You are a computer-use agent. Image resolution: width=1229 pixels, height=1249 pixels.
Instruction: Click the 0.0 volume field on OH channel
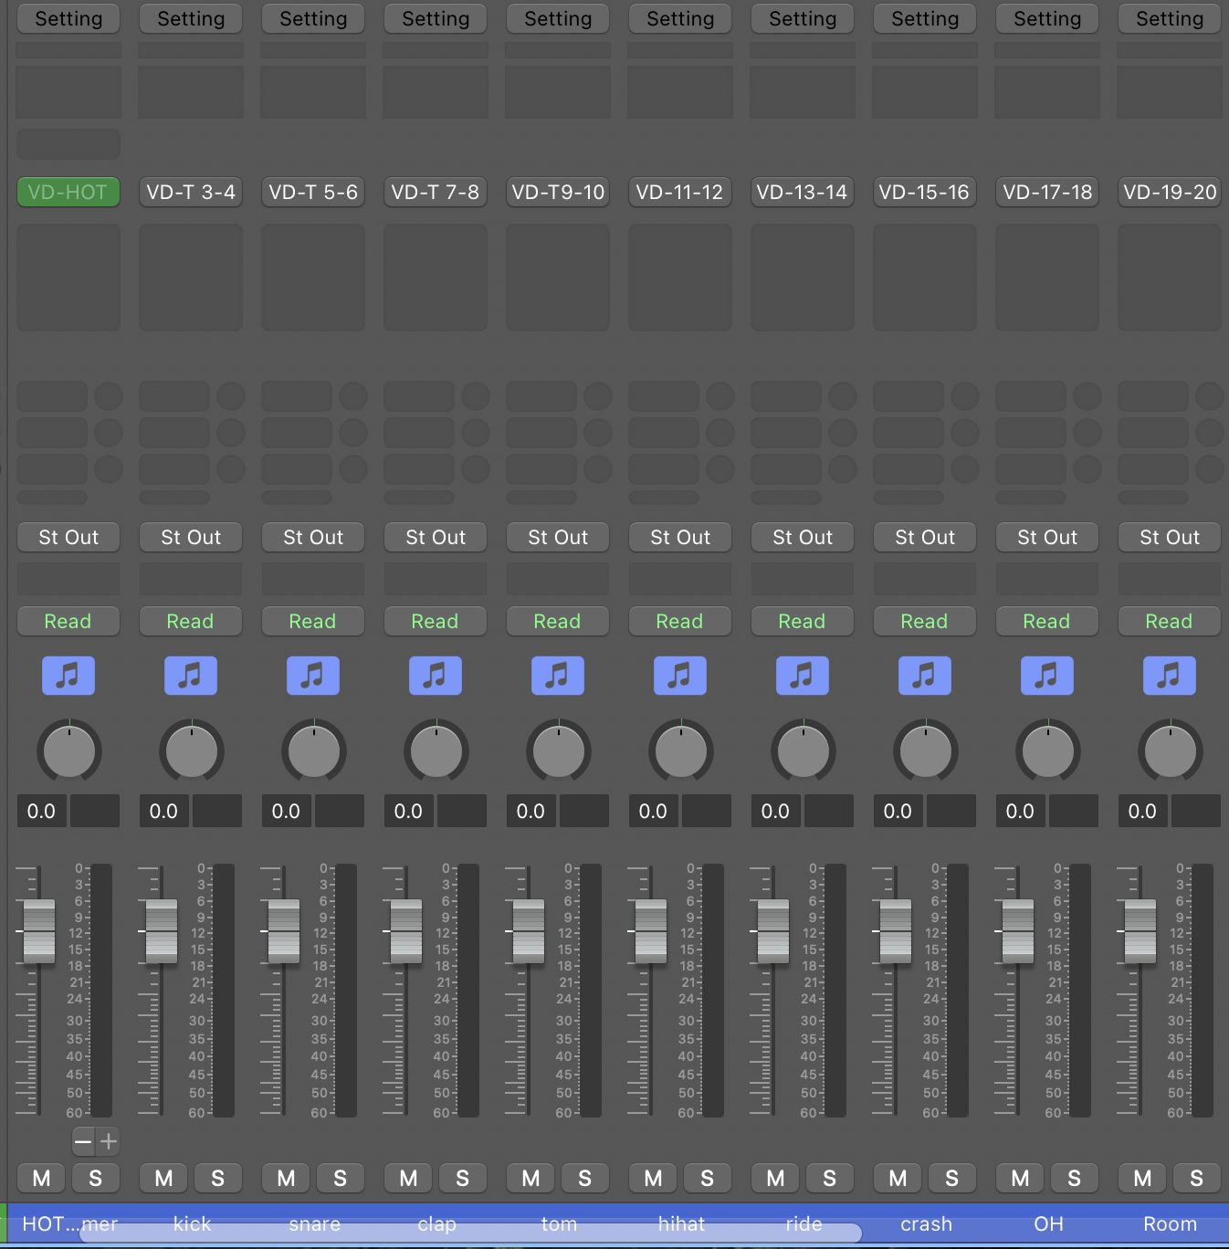[x=1020, y=812]
